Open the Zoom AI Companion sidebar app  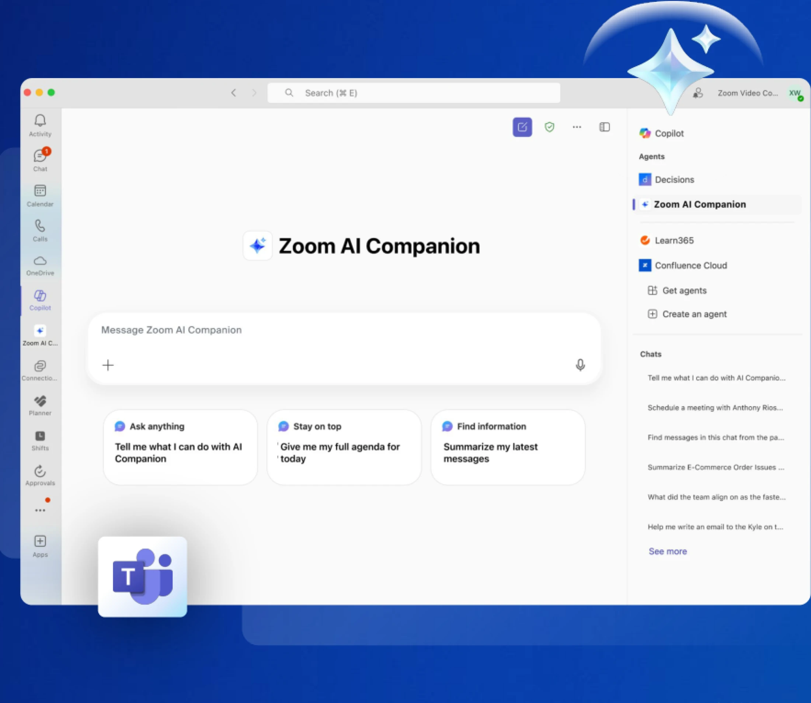(40, 335)
